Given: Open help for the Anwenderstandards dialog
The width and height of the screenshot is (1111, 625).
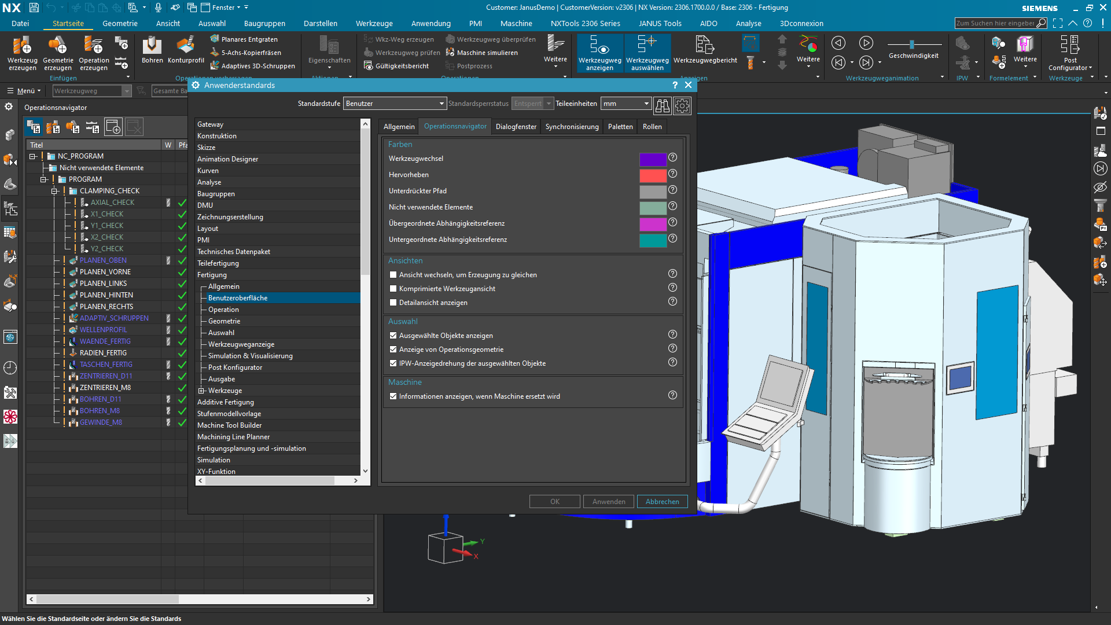Looking at the screenshot, I should click(675, 85).
